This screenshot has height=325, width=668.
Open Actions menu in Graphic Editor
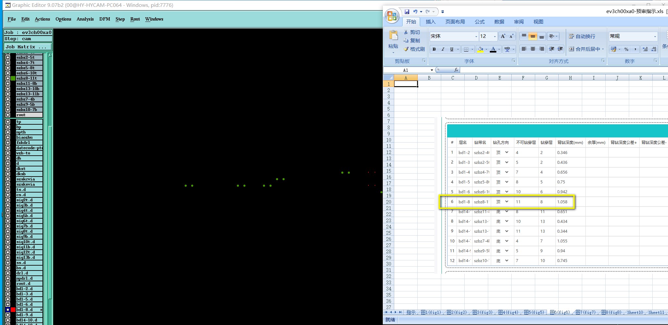(x=42, y=19)
